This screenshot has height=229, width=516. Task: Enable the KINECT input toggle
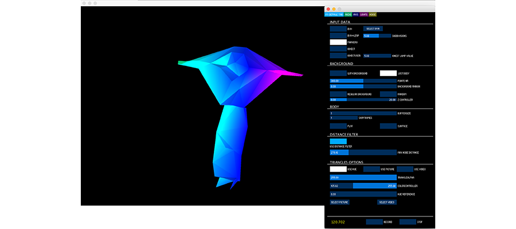coord(338,49)
